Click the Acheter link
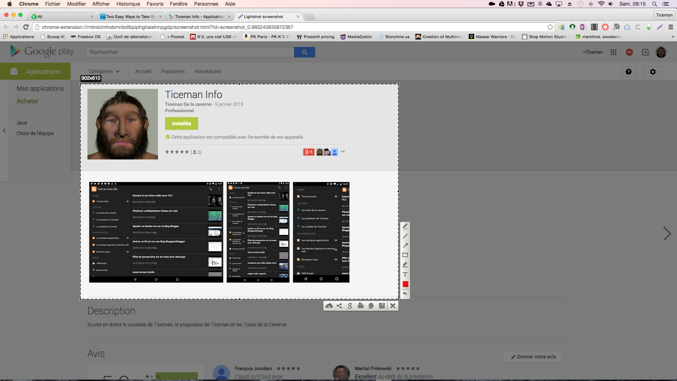 [28, 101]
